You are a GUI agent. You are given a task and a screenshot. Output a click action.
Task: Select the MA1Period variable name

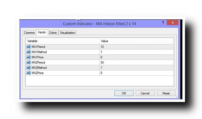click(x=38, y=47)
